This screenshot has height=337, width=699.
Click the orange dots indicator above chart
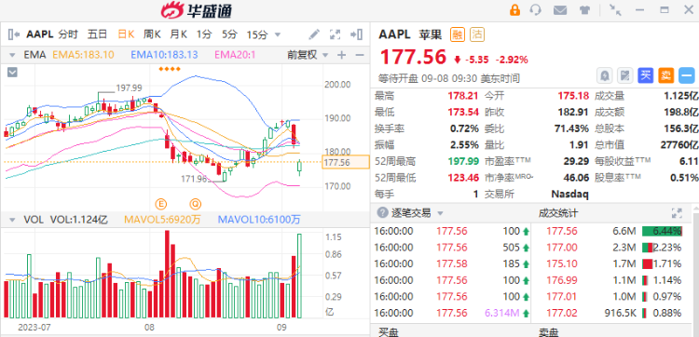click(170, 69)
